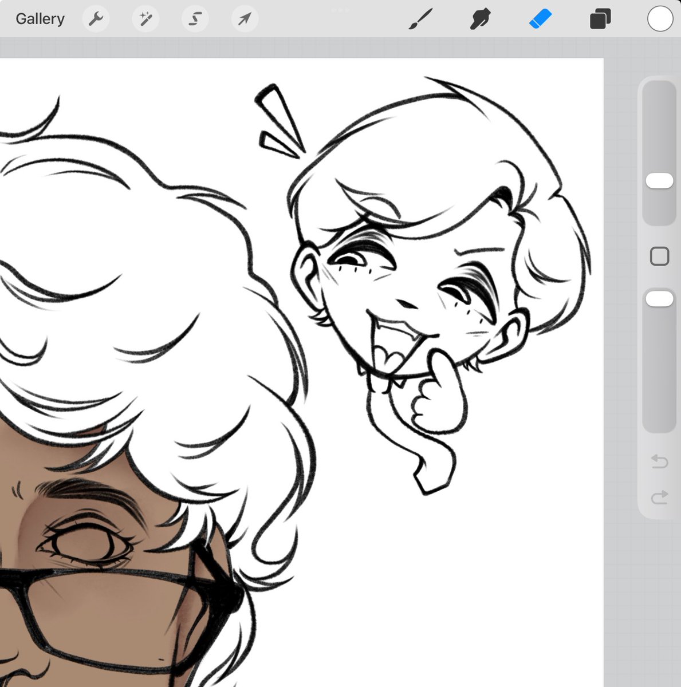Screen dimensions: 681x687
Task: Open the Actions wrench menu
Action: [x=96, y=19]
